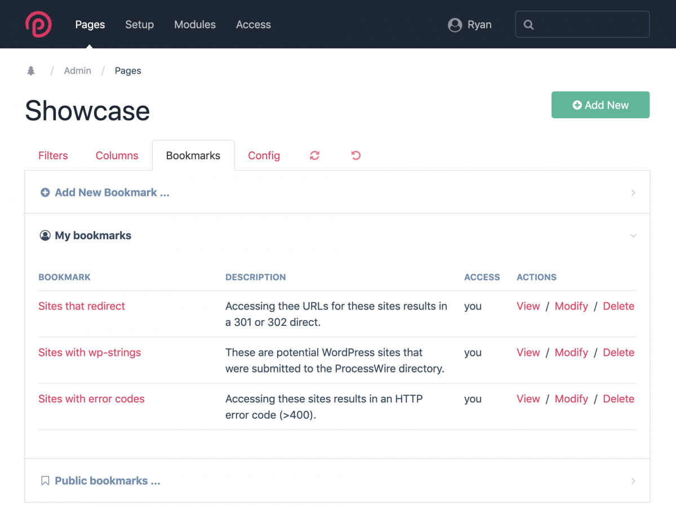Click the DESCRIPTION column header
Screen dimensions: 676x506
point(256,277)
